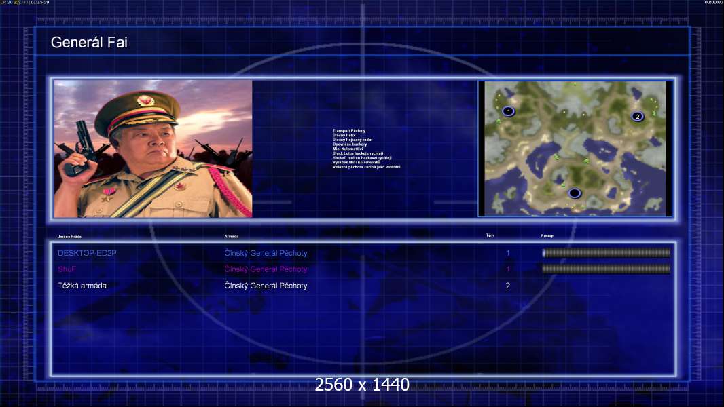
Task: Click the ShuF loading progress bar
Action: pos(607,269)
